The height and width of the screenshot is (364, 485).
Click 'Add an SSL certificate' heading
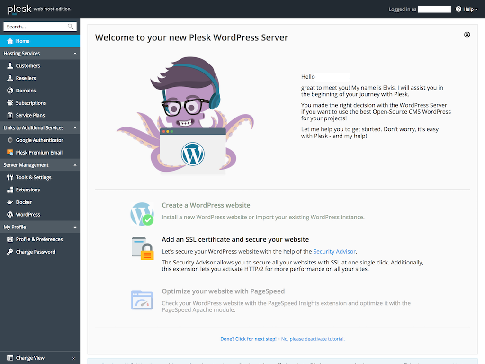coord(235,239)
